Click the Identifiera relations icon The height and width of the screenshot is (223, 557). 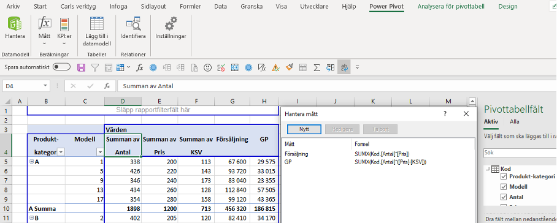pyautogui.click(x=133, y=28)
